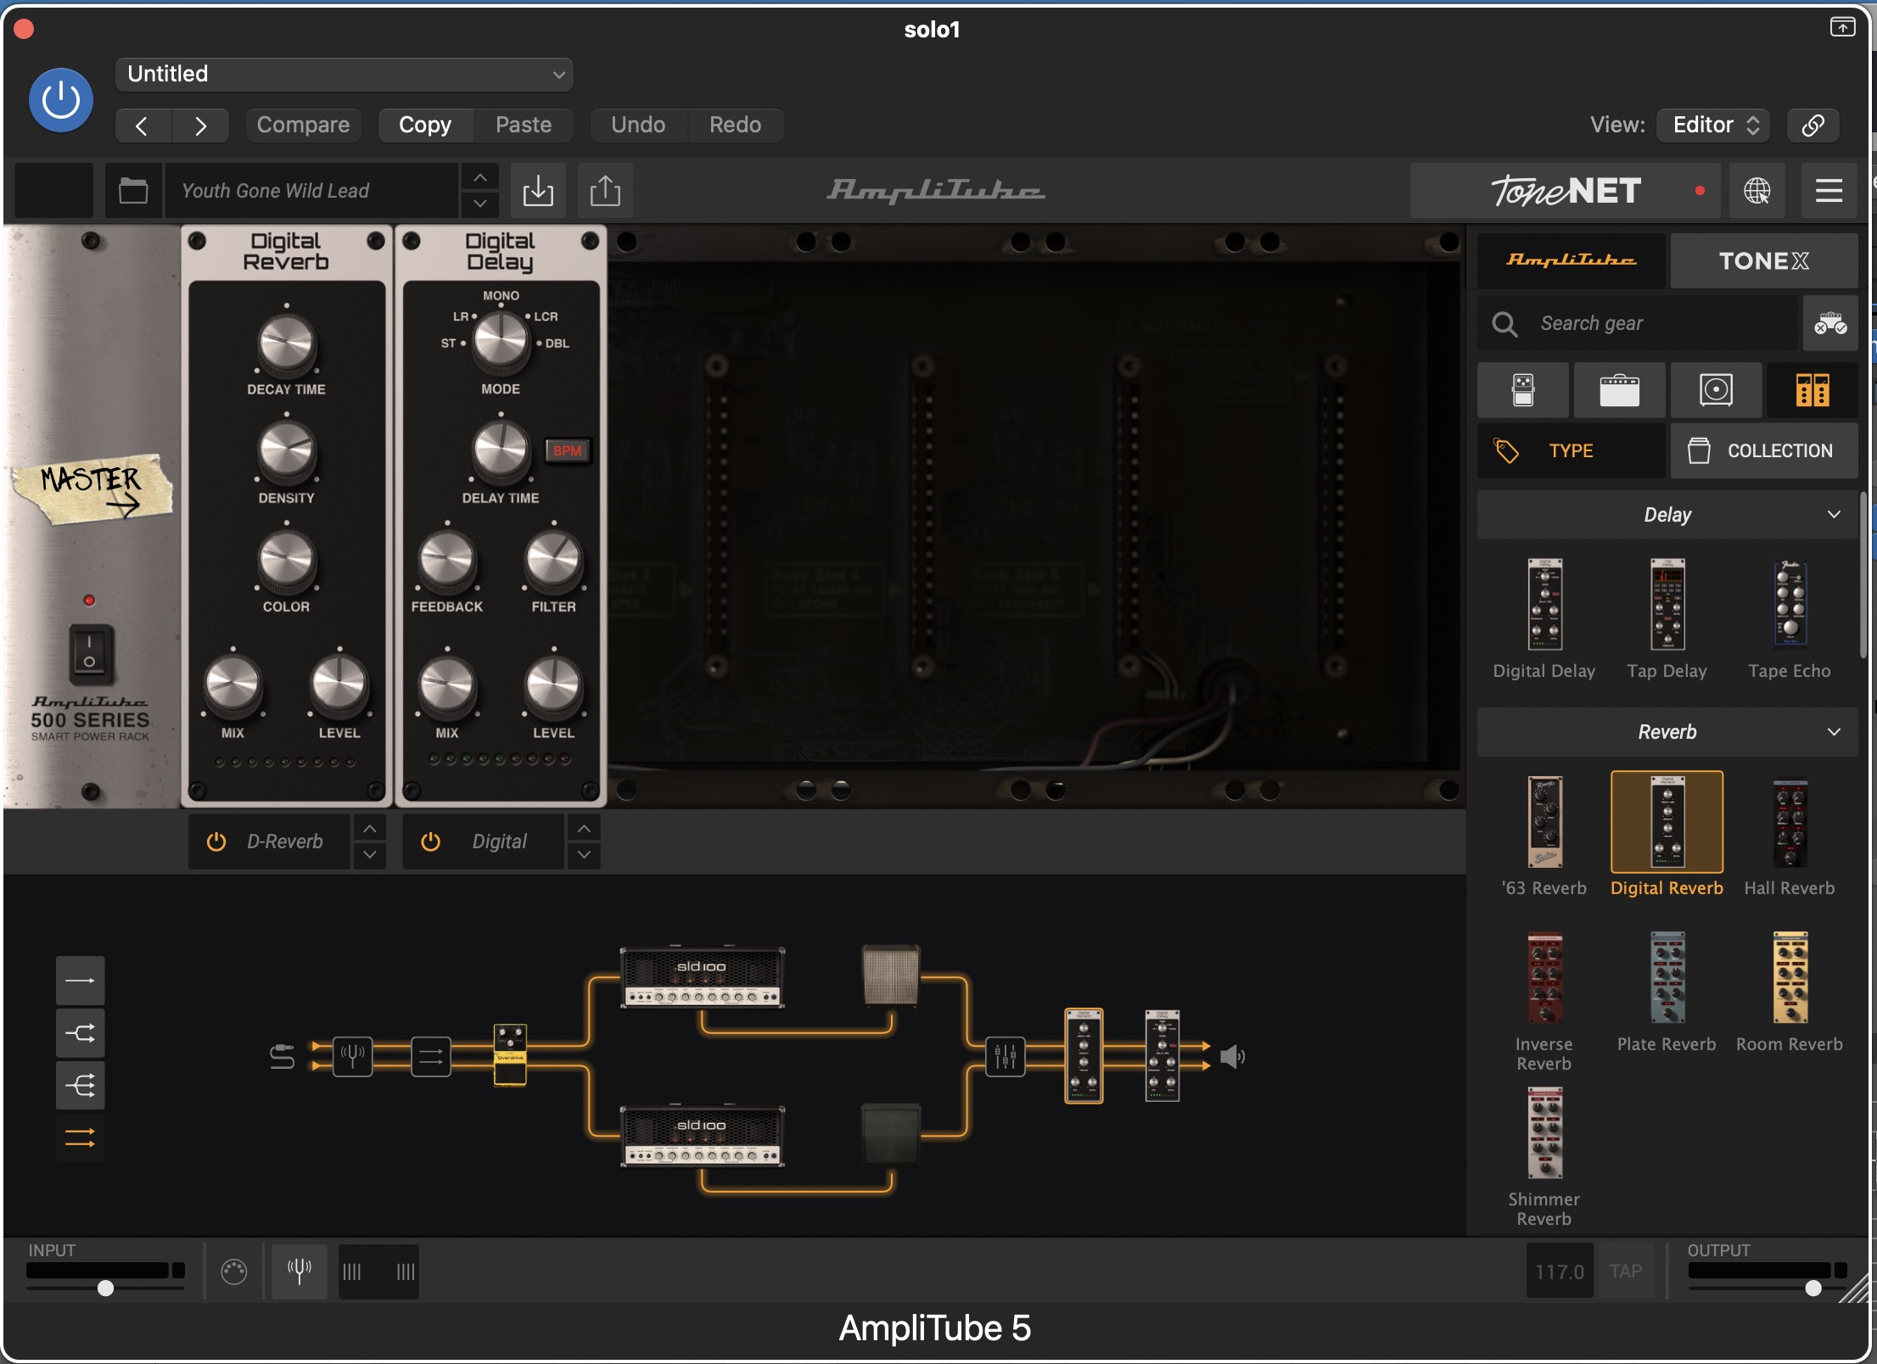The width and height of the screenshot is (1877, 1364).
Task: Click the input level slider handle
Action: click(105, 1288)
